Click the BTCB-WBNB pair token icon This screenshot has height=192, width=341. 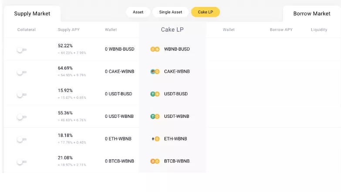[155, 161]
